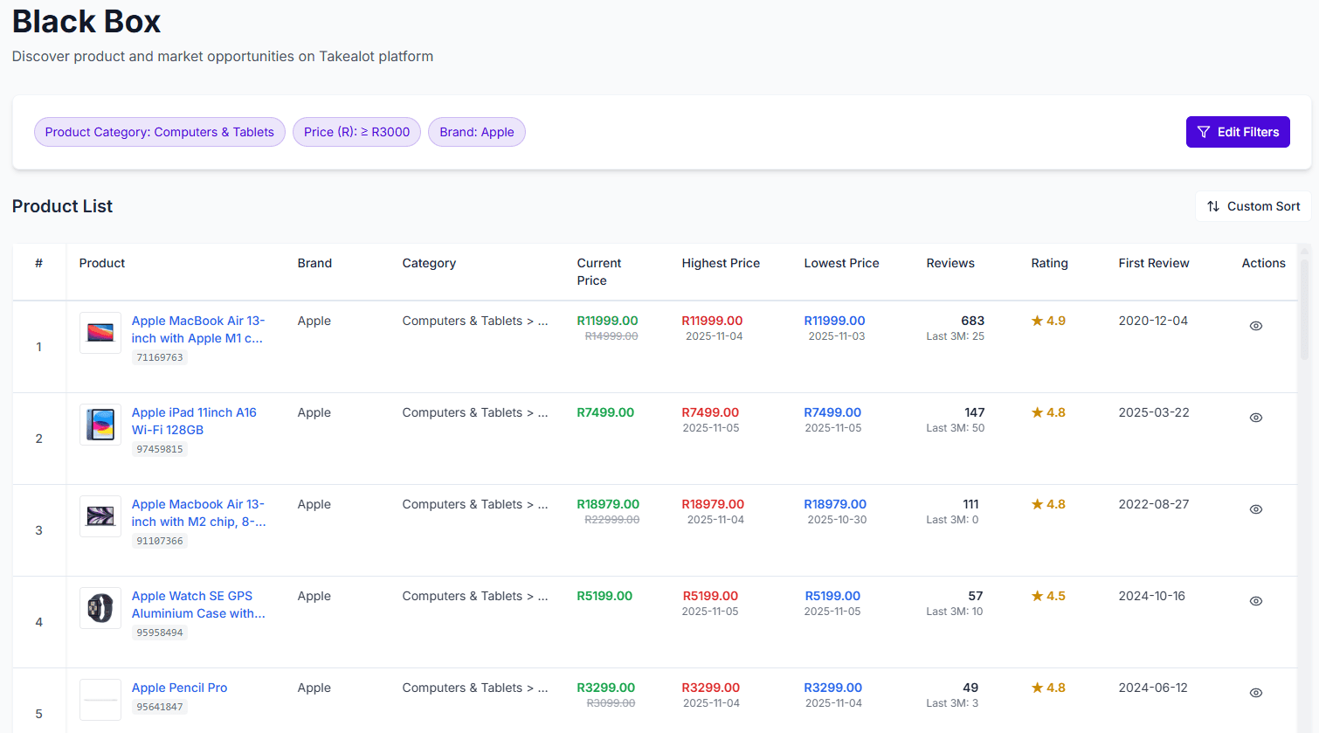
Task: Open the eye preview for Apple MacBook Air M1
Action: click(x=1255, y=325)
